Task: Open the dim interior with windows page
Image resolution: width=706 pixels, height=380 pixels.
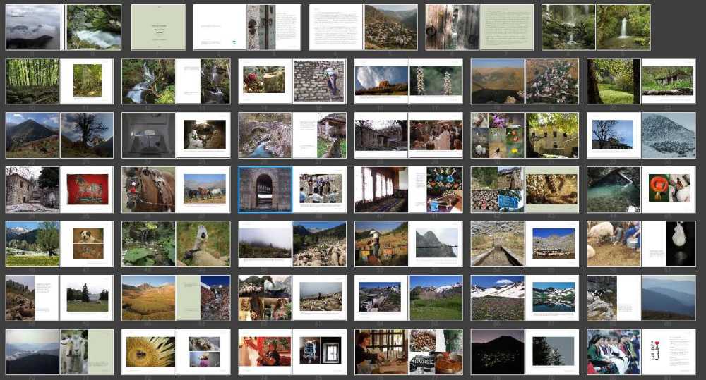Action: 381,190
